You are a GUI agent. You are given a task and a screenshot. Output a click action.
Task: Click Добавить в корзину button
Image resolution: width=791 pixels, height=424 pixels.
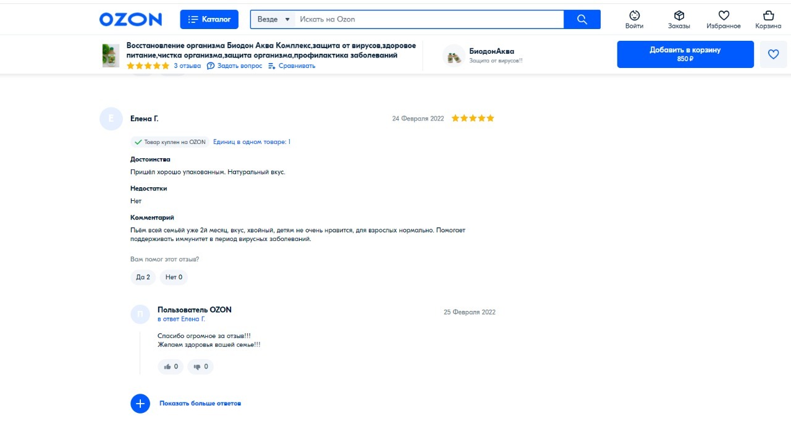coord(685,54)
